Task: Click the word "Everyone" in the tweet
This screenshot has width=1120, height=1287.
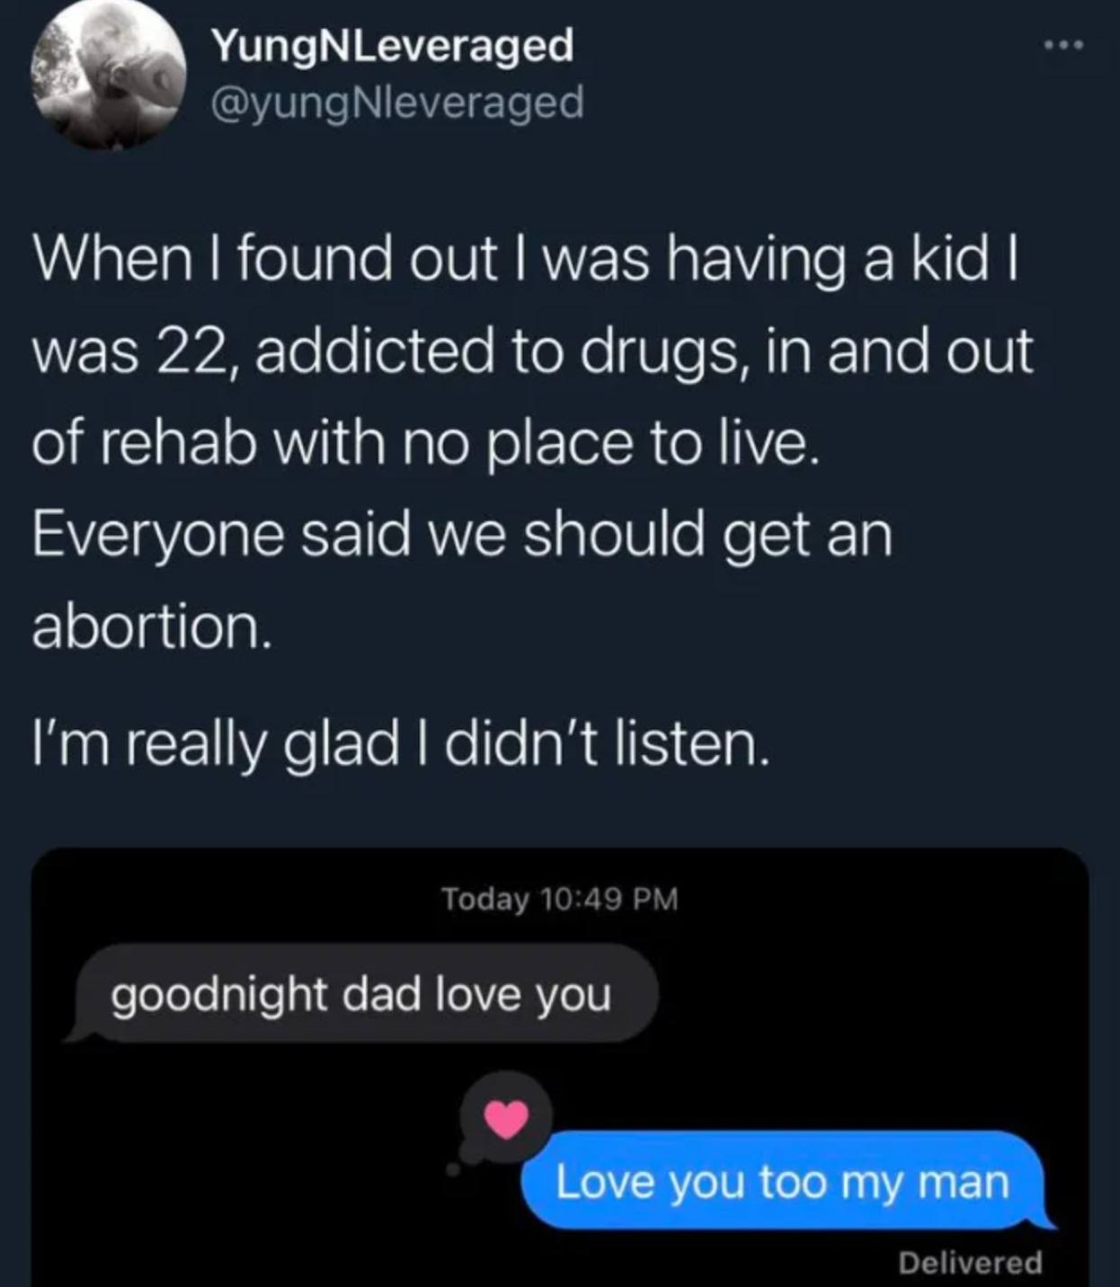Action: (x=158, y=537)
